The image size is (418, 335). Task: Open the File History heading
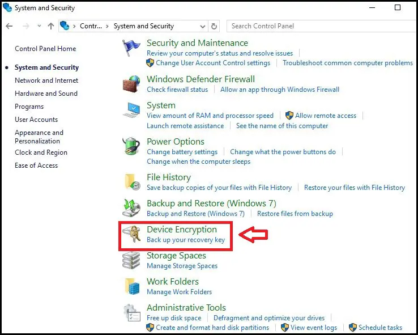(169, 177)
